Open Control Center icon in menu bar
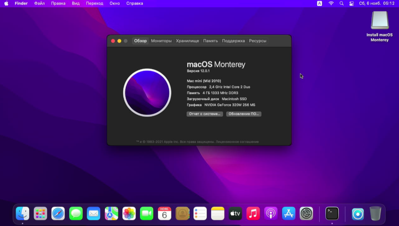This screenshot has height=226, width=399. click(352, 3)
